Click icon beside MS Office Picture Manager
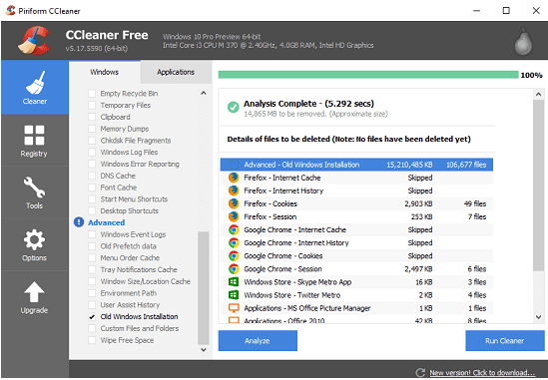 tap(234, 308)
